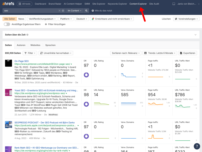Select the News filter
Screen dimensions: 202x152
pyautogui.click(x=21, y=19)
